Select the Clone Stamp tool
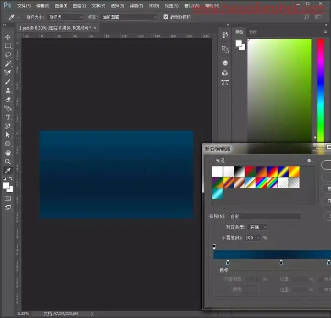331x318 pixels. [x=8, y=90]
